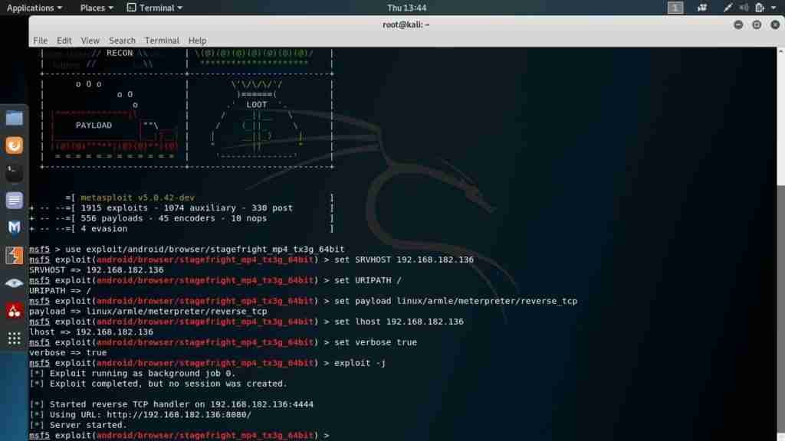Screen dimensions: 785x441
Task: Open the Files folder icon in dock
Action: tap(14, 119)
